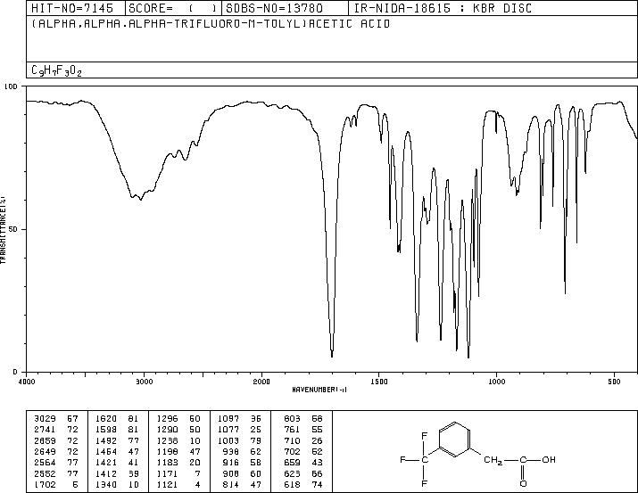Viewport: 638px width, 493px height.
Task: Click peak table entry 659
Action: coord(292,463)
